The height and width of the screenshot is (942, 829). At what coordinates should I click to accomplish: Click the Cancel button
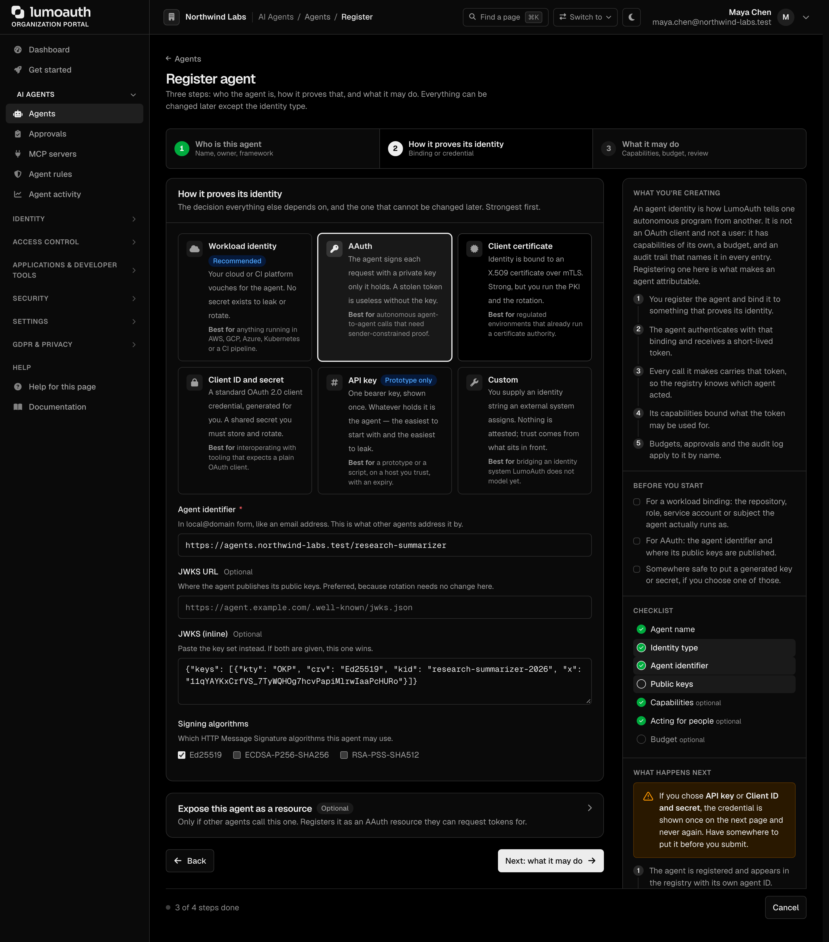point(785,907)
